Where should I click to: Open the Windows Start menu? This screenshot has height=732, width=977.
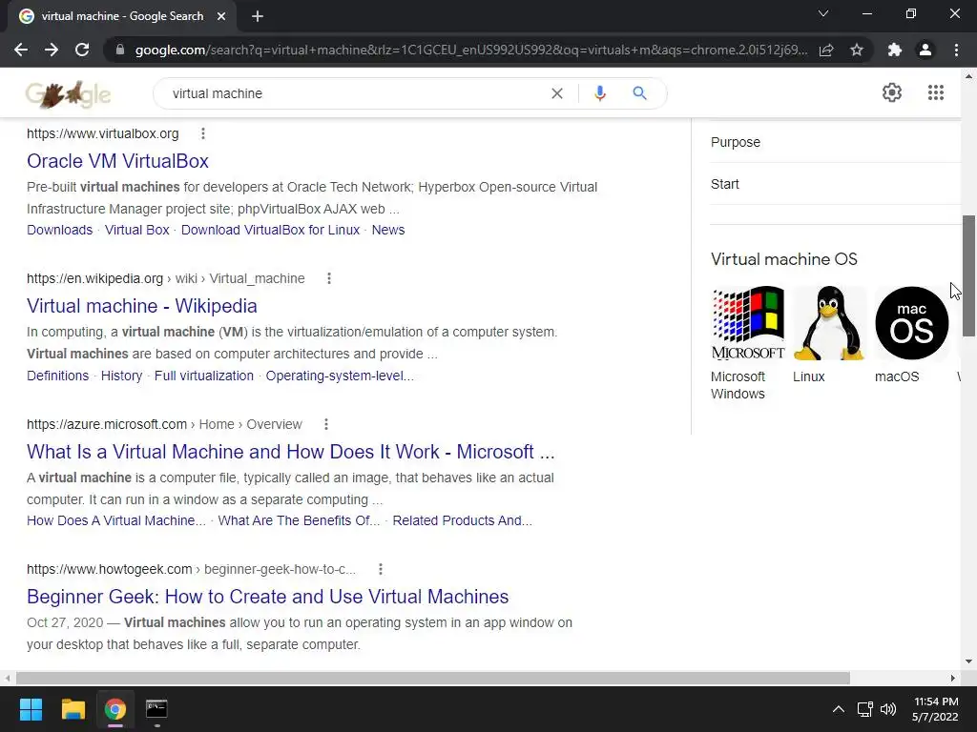(31, 709)
